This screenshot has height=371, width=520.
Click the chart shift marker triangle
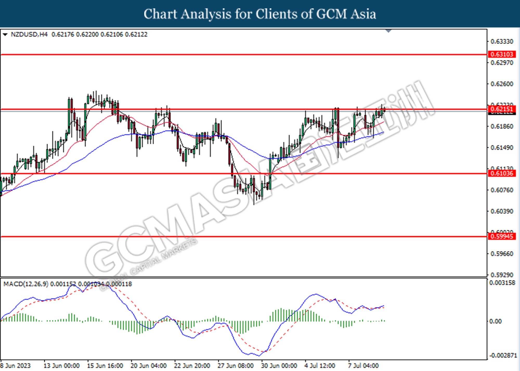(388, 31)
